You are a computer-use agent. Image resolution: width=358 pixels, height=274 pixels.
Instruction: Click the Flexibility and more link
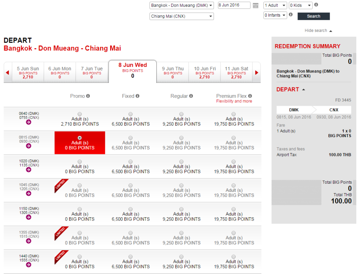click(234, 101)
